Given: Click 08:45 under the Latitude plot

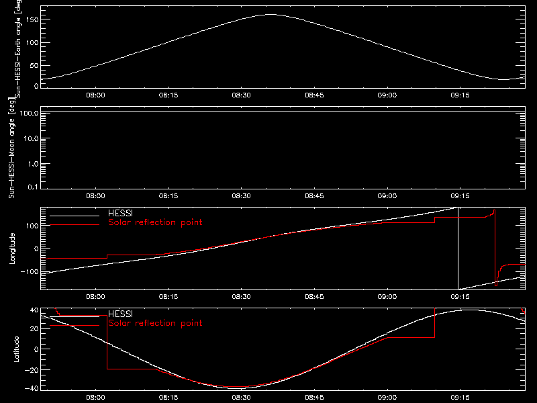Looking at the screenshot, I should coord(314,398).
